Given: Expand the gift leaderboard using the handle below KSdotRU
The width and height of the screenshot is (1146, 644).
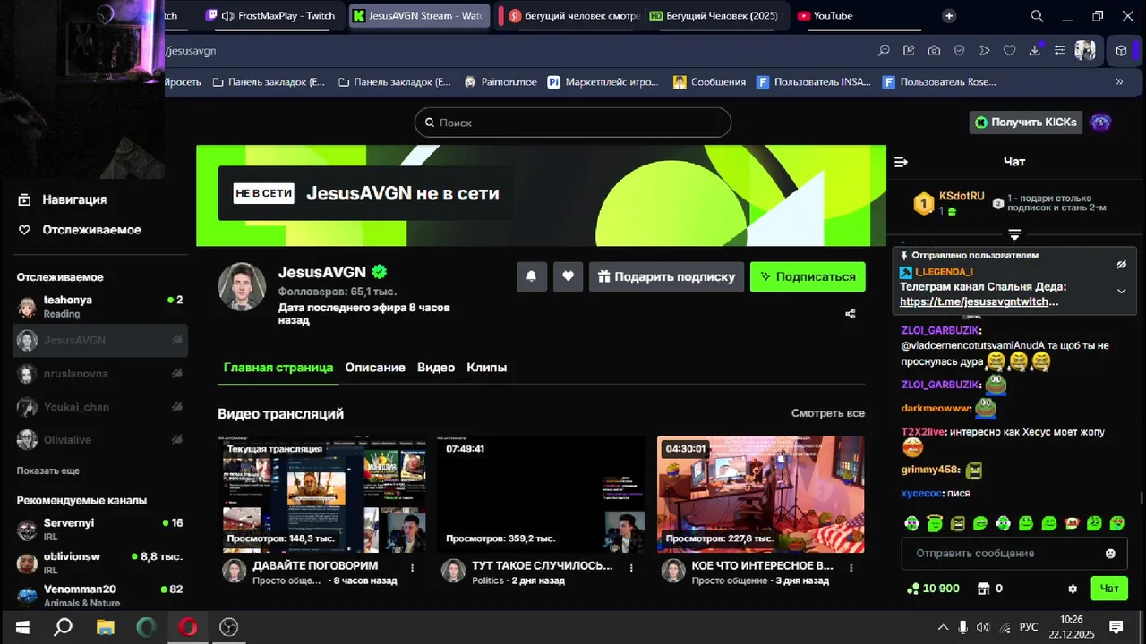Looking at the screenshot, I should (x=1014, y=234).
